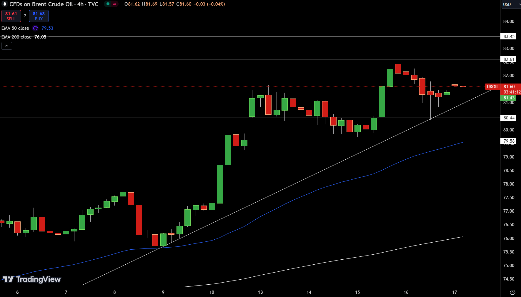The width and height of the screenshot is (521, 297).
Task: Click the pink approximation data icon
Action: click(x=114, y=4)
